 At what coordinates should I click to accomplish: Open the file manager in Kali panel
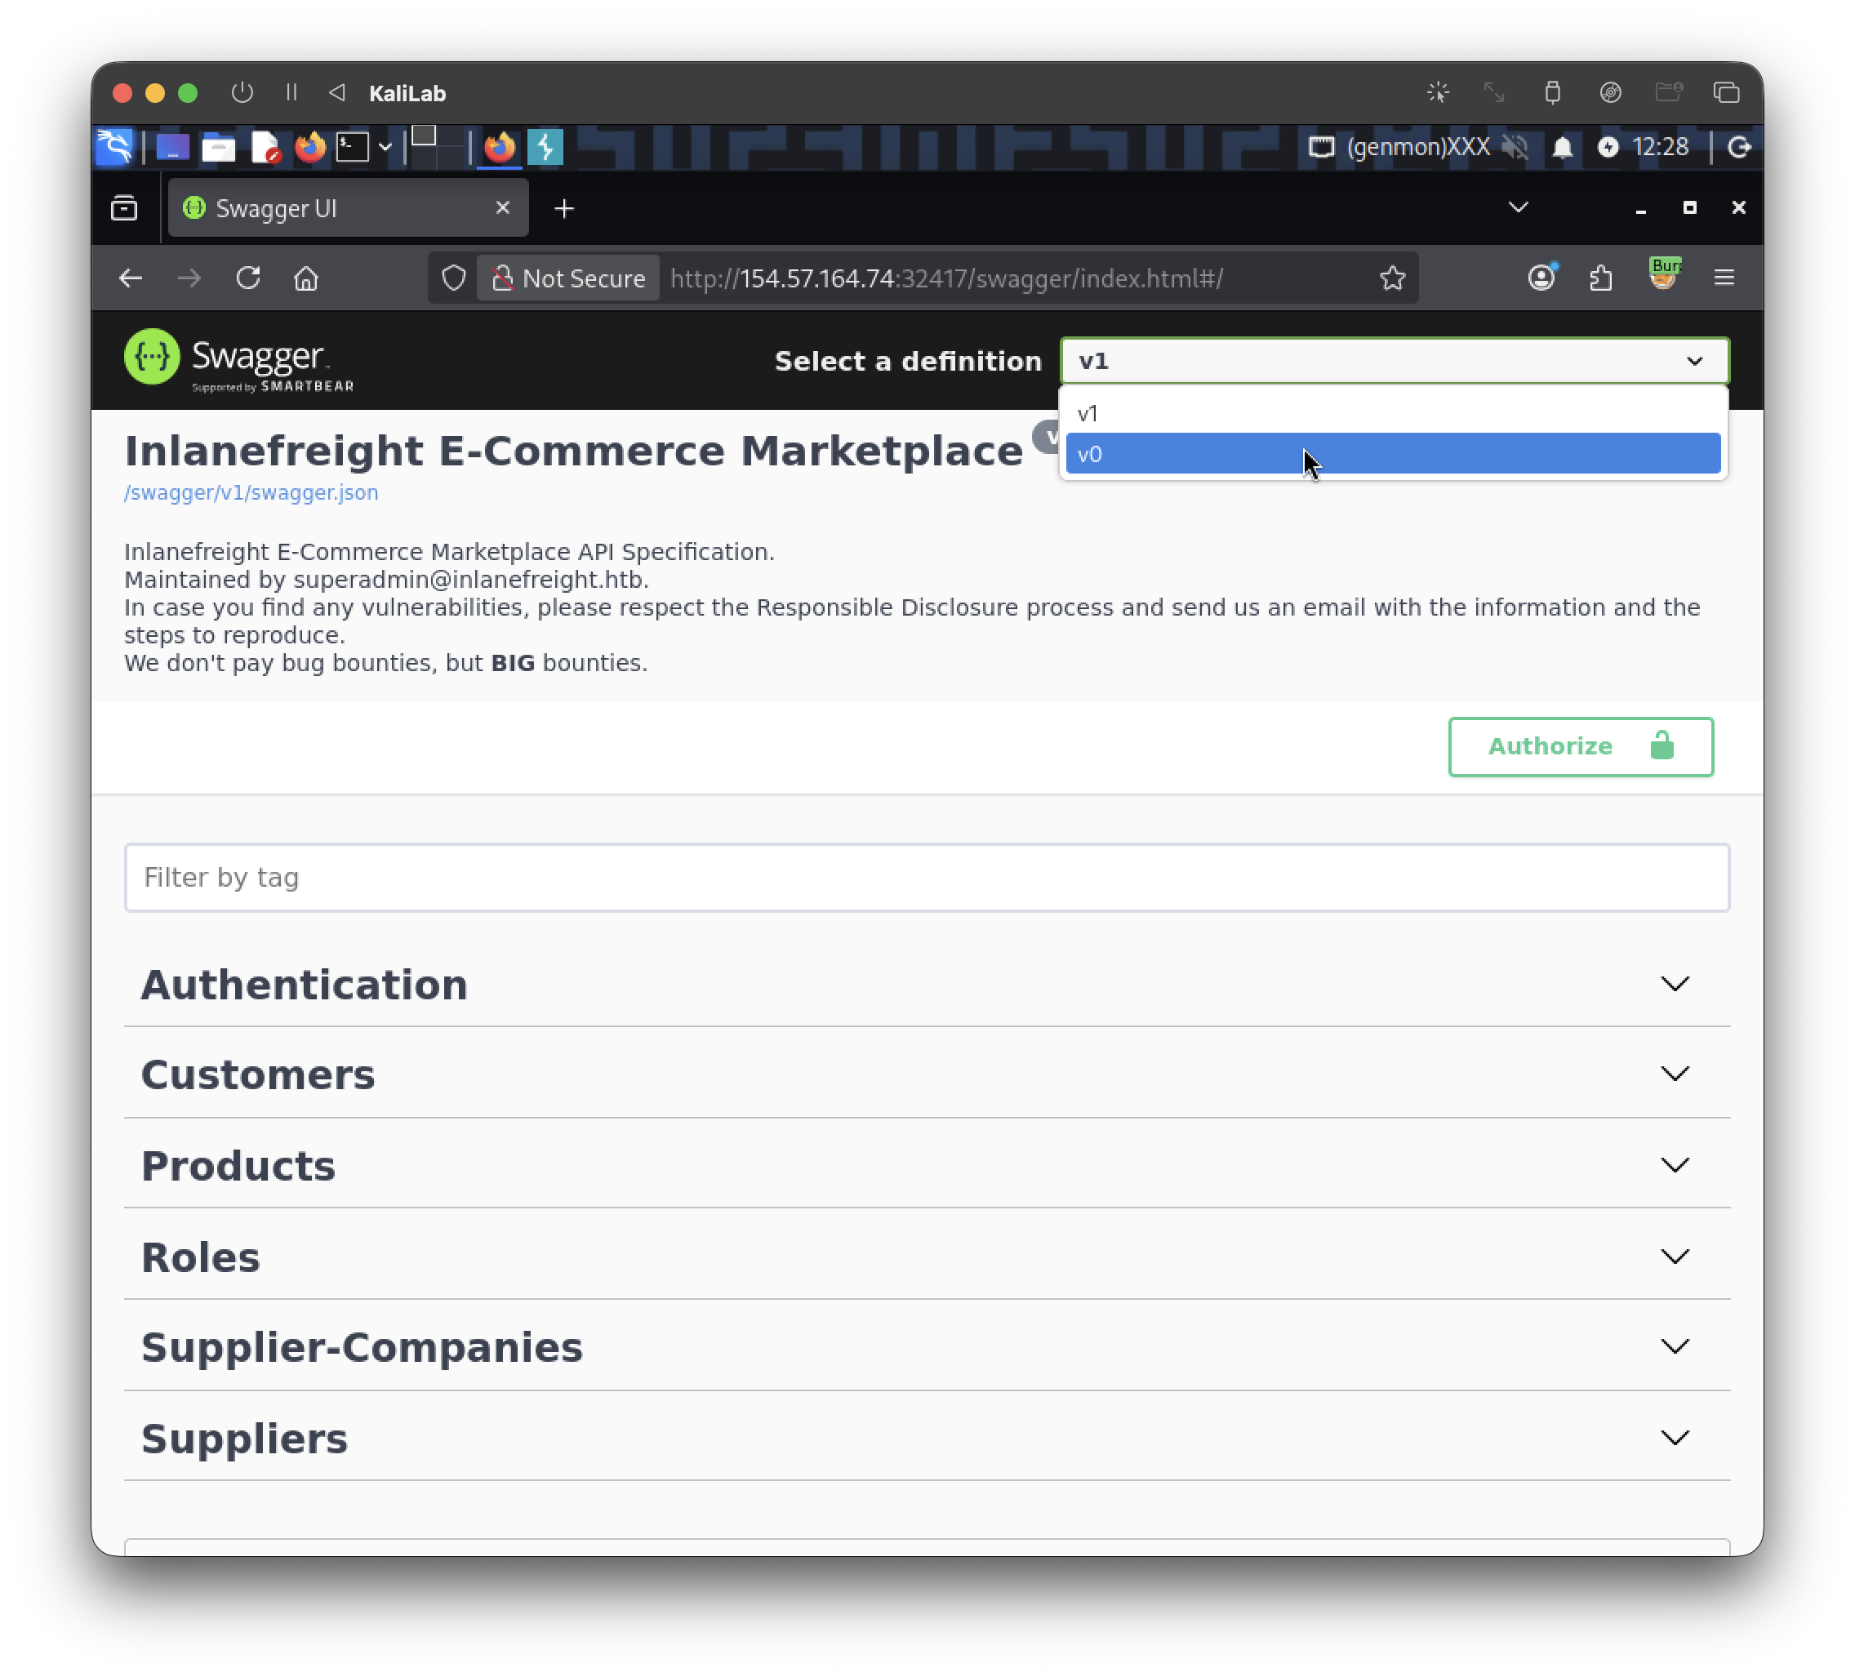(x=218, y=147)
